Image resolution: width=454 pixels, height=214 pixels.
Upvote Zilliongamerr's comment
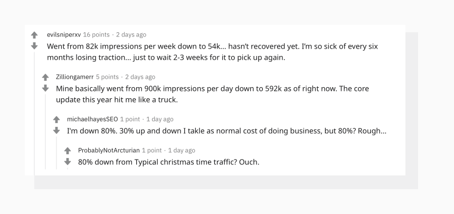click(45, 78)
